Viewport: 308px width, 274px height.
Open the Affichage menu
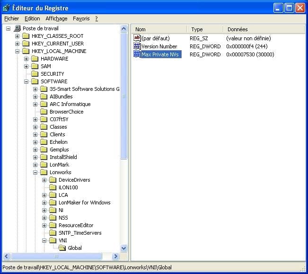coord(56,18)
